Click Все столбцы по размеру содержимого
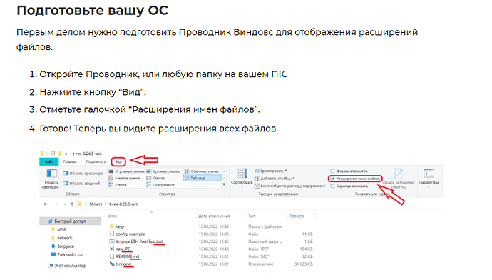This screenshot has height=280, width=492. pyautogui.click(x=289, y=186)
